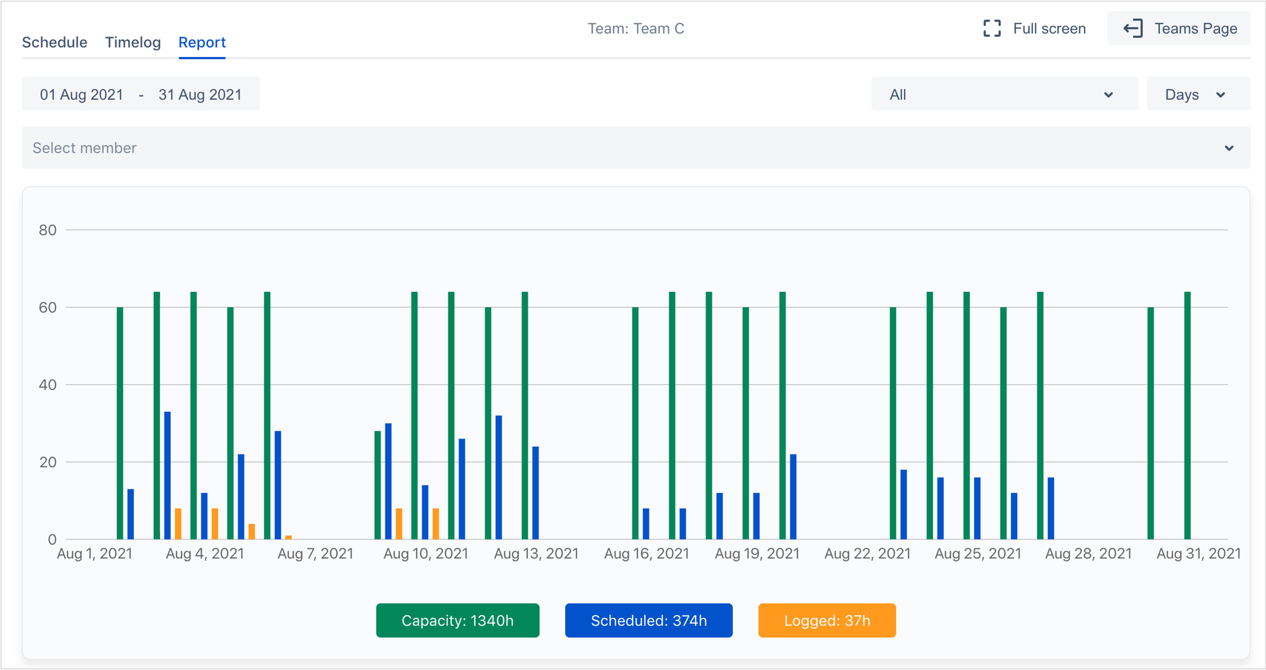
Task: Click the chevron arrow in Days dropdown
Action: point(1221,95)
